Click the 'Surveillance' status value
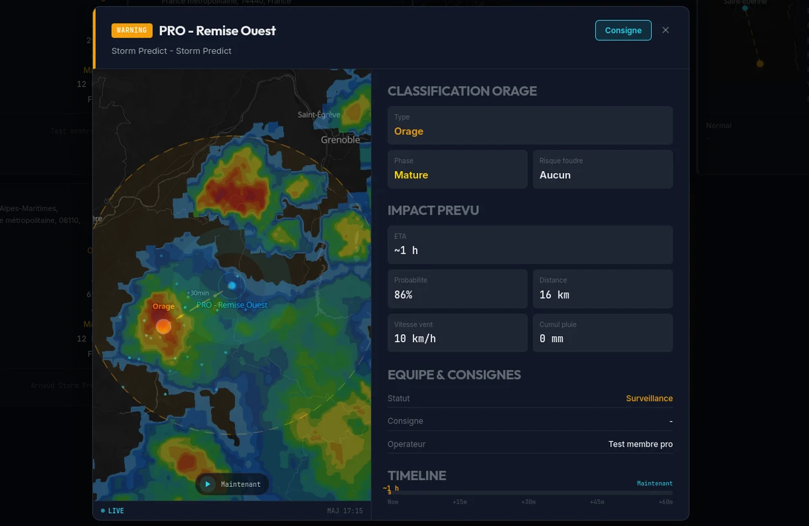 649,399
